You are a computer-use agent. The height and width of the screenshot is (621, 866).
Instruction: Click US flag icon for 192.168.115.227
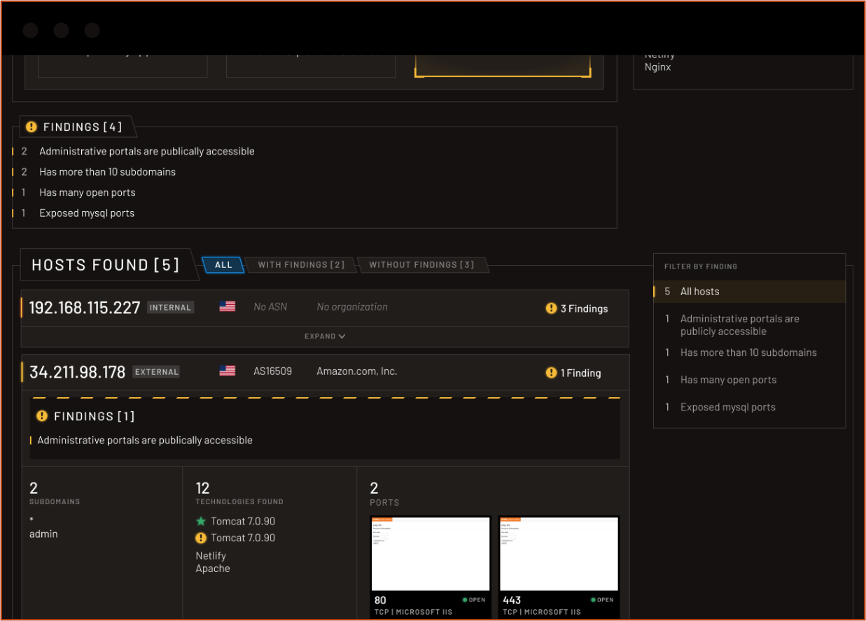pos(227,306)
